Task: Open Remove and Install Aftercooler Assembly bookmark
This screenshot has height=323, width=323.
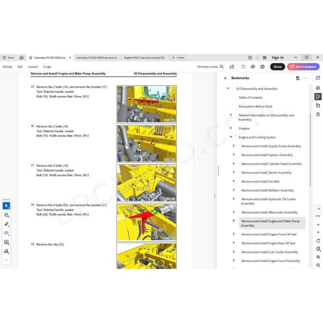Action: click(x=269, y=212)
